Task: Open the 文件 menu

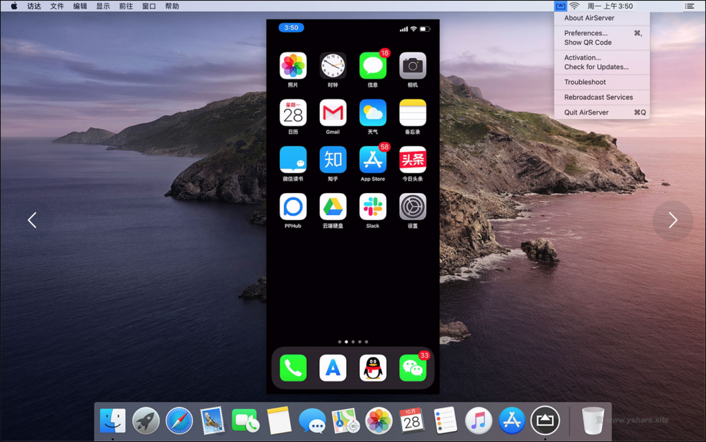Action: click(57, 6)
